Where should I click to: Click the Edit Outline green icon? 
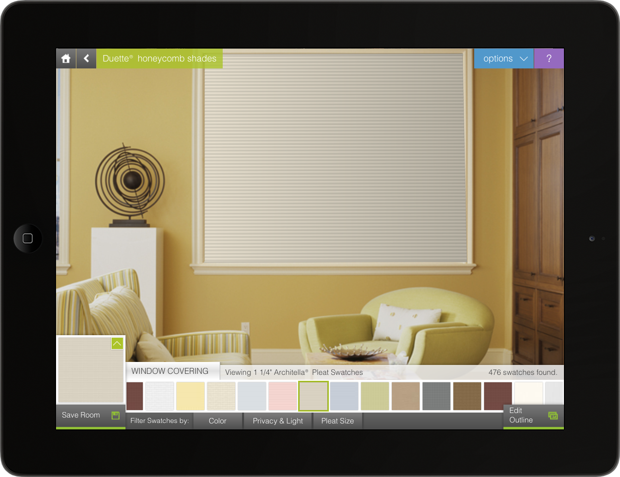tap(553, 416)
